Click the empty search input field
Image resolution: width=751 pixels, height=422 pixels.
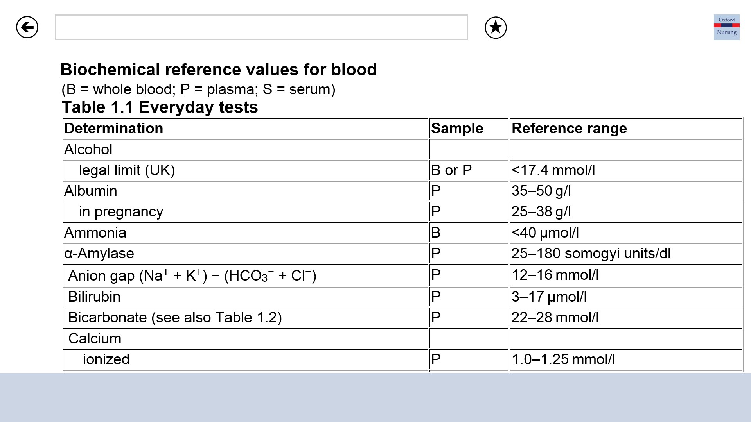(261, 27)
